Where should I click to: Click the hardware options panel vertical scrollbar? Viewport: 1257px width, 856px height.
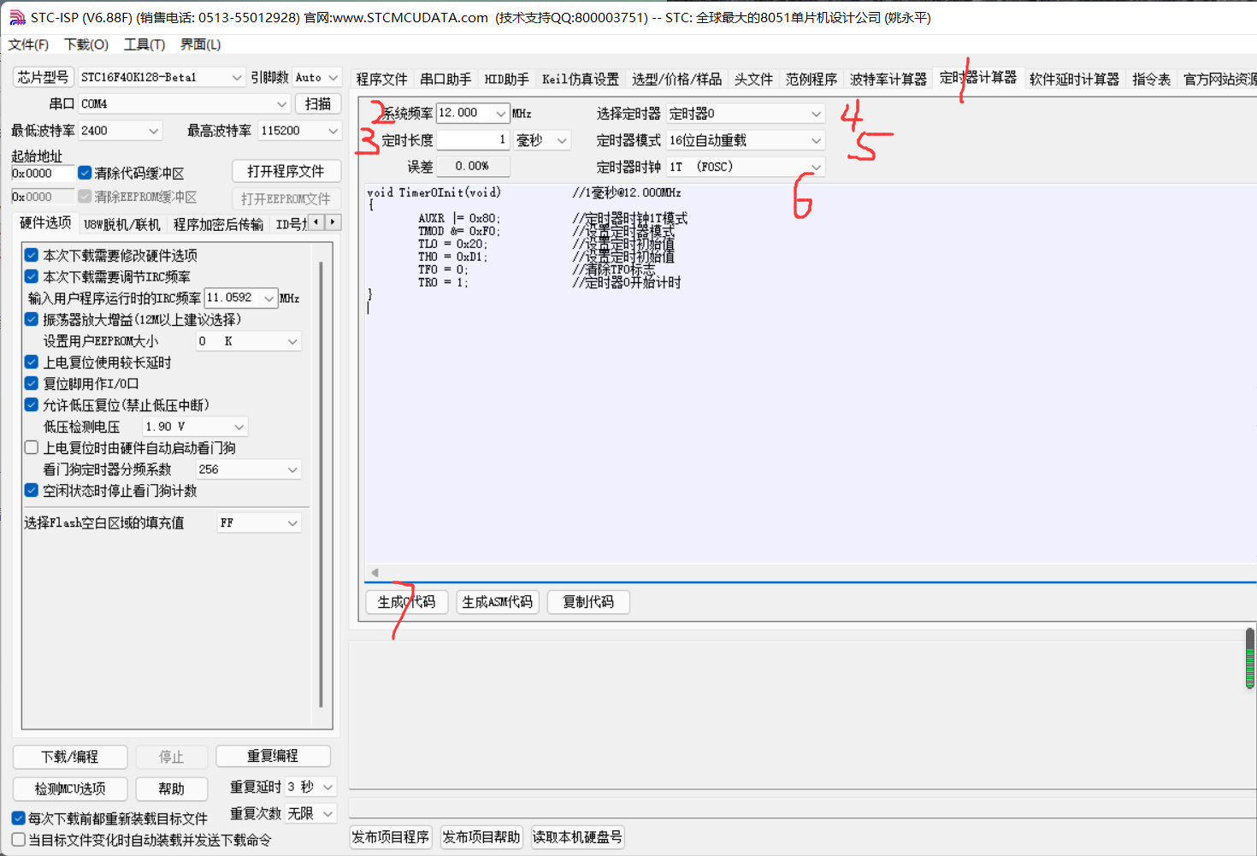tap(321, 485)
